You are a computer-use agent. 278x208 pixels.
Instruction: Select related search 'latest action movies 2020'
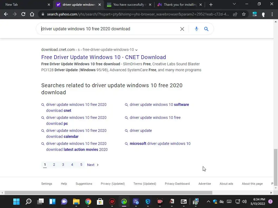click(77, 147)
